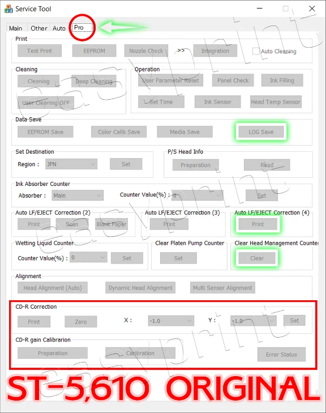Click the Head Temp Sensor button
The height and width of the screenshot is (413, 326).
pyautogui.click(x=276, y=101)
